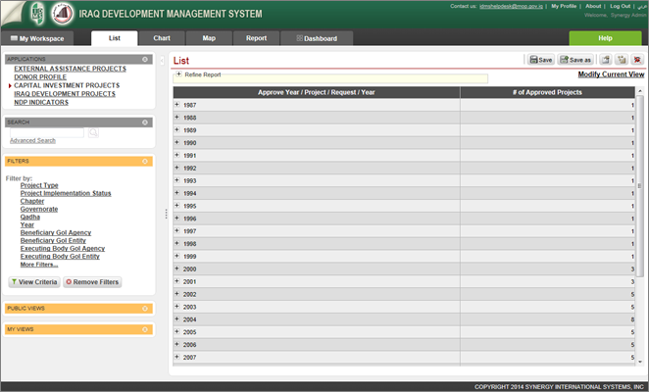Filter by Project Implementation Status
This screenshot has height=392, width=649.
[66, 193]
